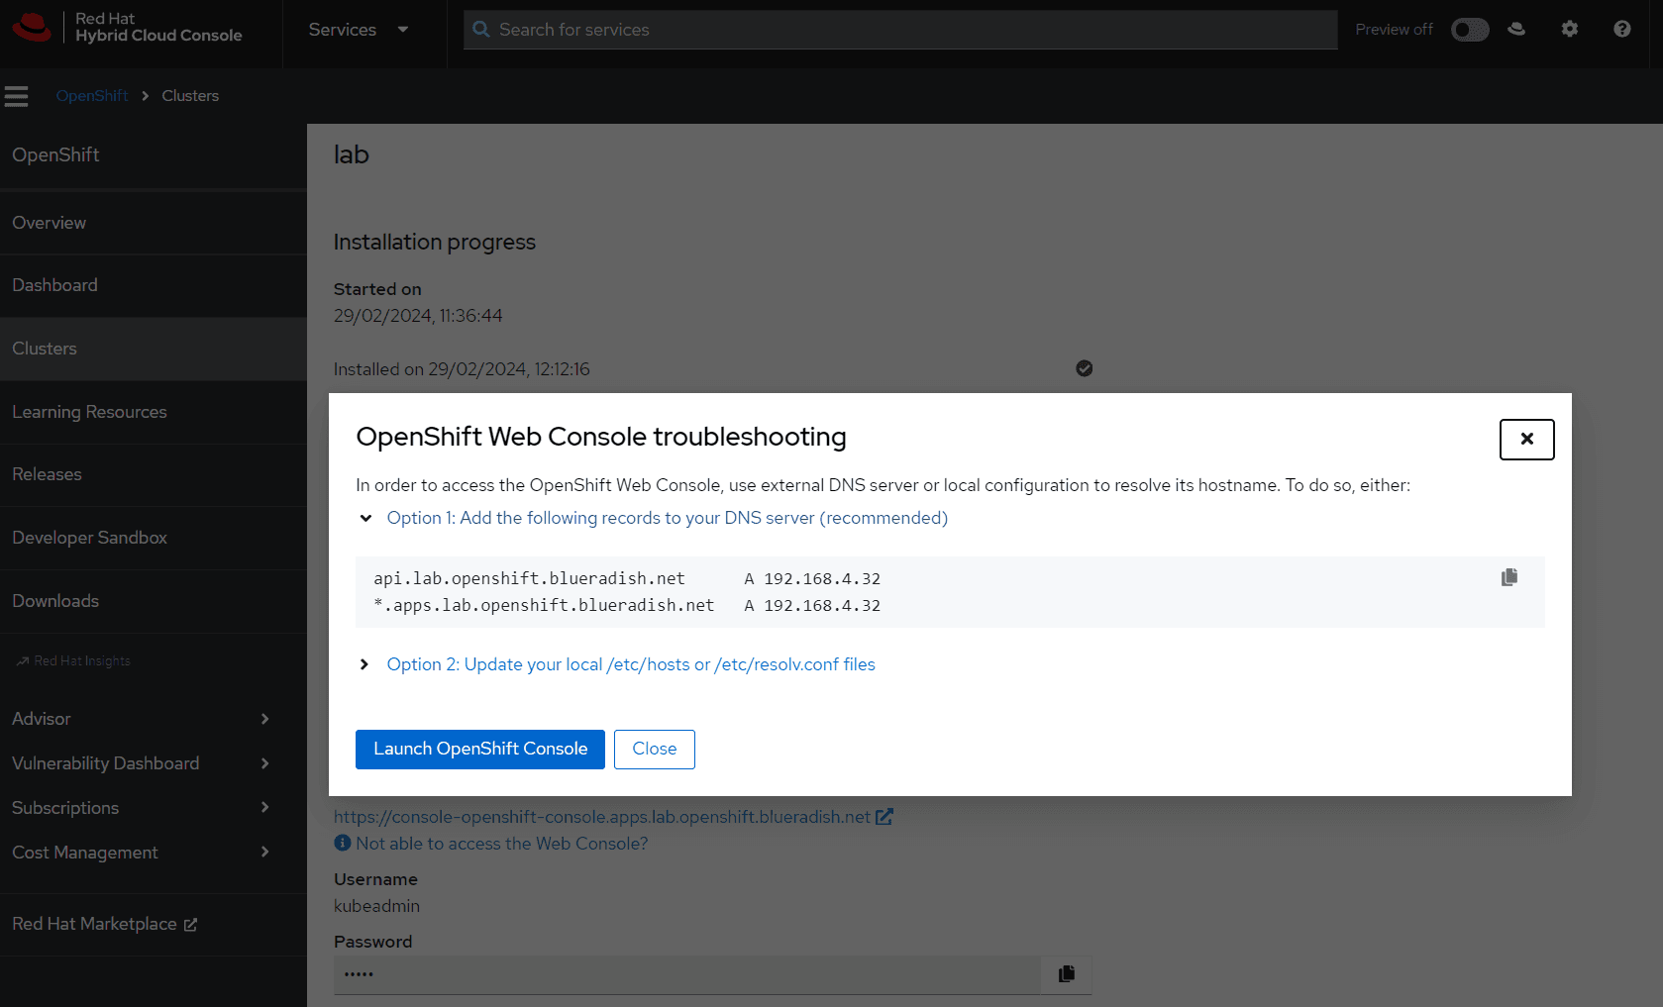Open Learning Resources in sidebar

click(153, 412)
